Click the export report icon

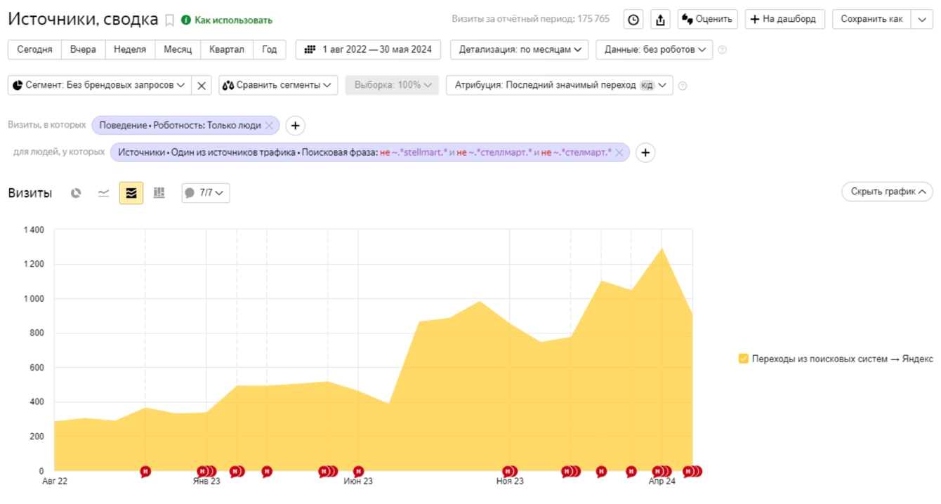coord(660,20)
